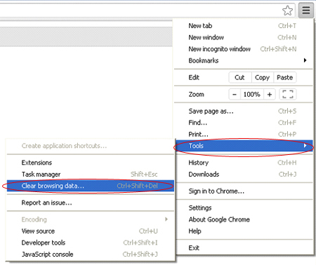Select Print… in the menu
The width and height of the screenshot is (316, 265).
pos(244,135)
